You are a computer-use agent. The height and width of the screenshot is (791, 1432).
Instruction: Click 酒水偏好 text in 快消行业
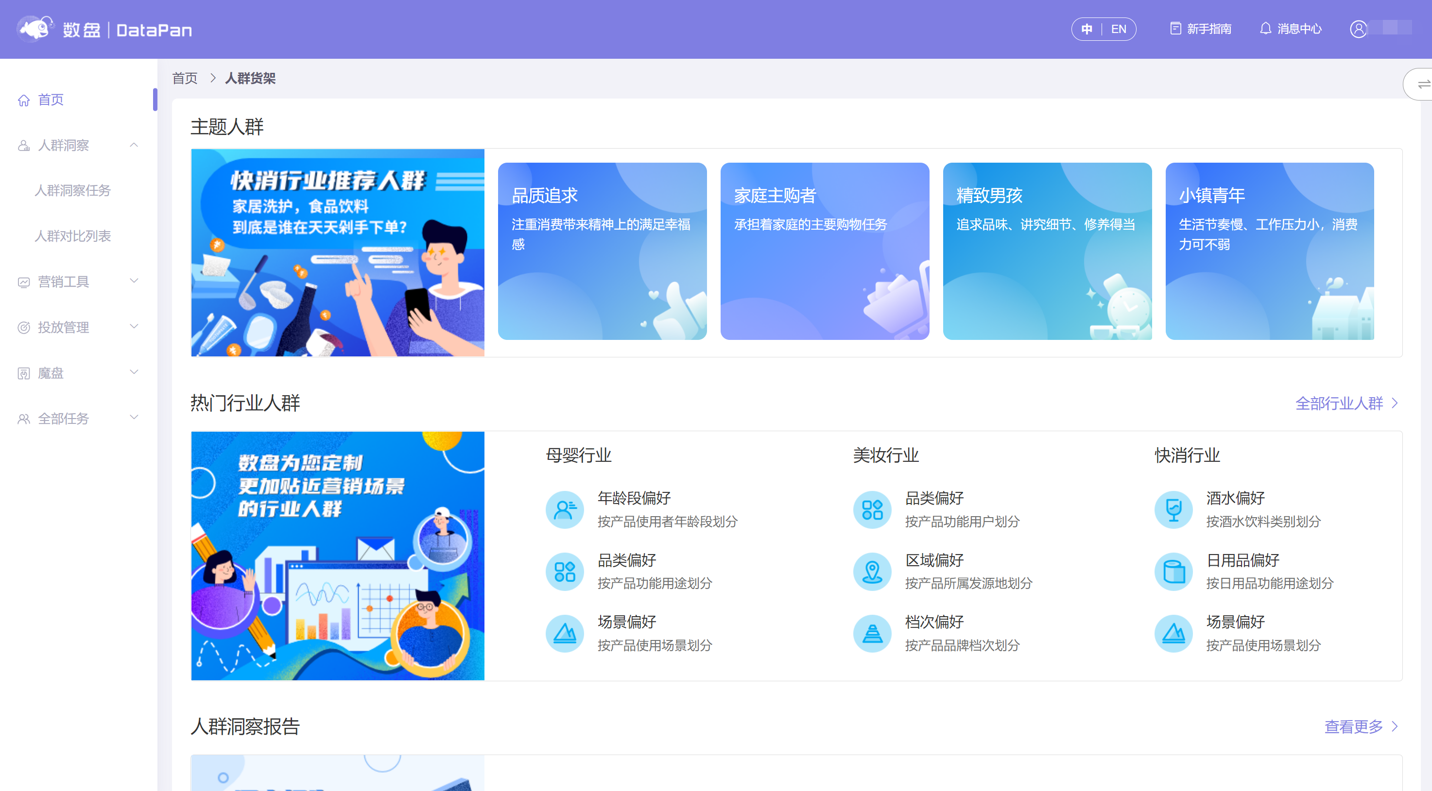[x=1235, y=499]
